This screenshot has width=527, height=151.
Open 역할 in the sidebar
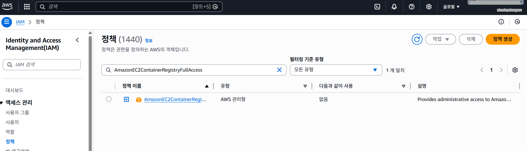[x=10, y=132]
